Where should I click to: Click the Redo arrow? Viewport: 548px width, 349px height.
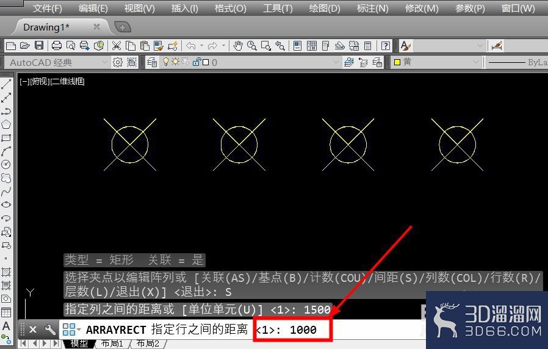click(x=212, y=46)
